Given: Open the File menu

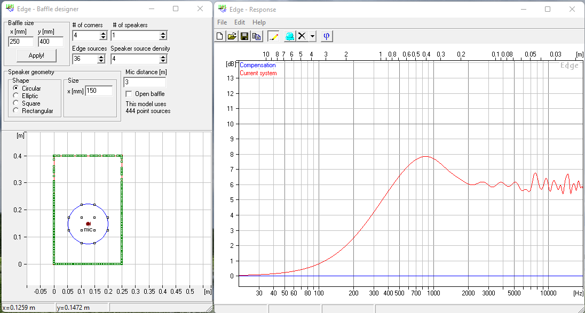Looking at the screenshot, I should click(222, 22).
